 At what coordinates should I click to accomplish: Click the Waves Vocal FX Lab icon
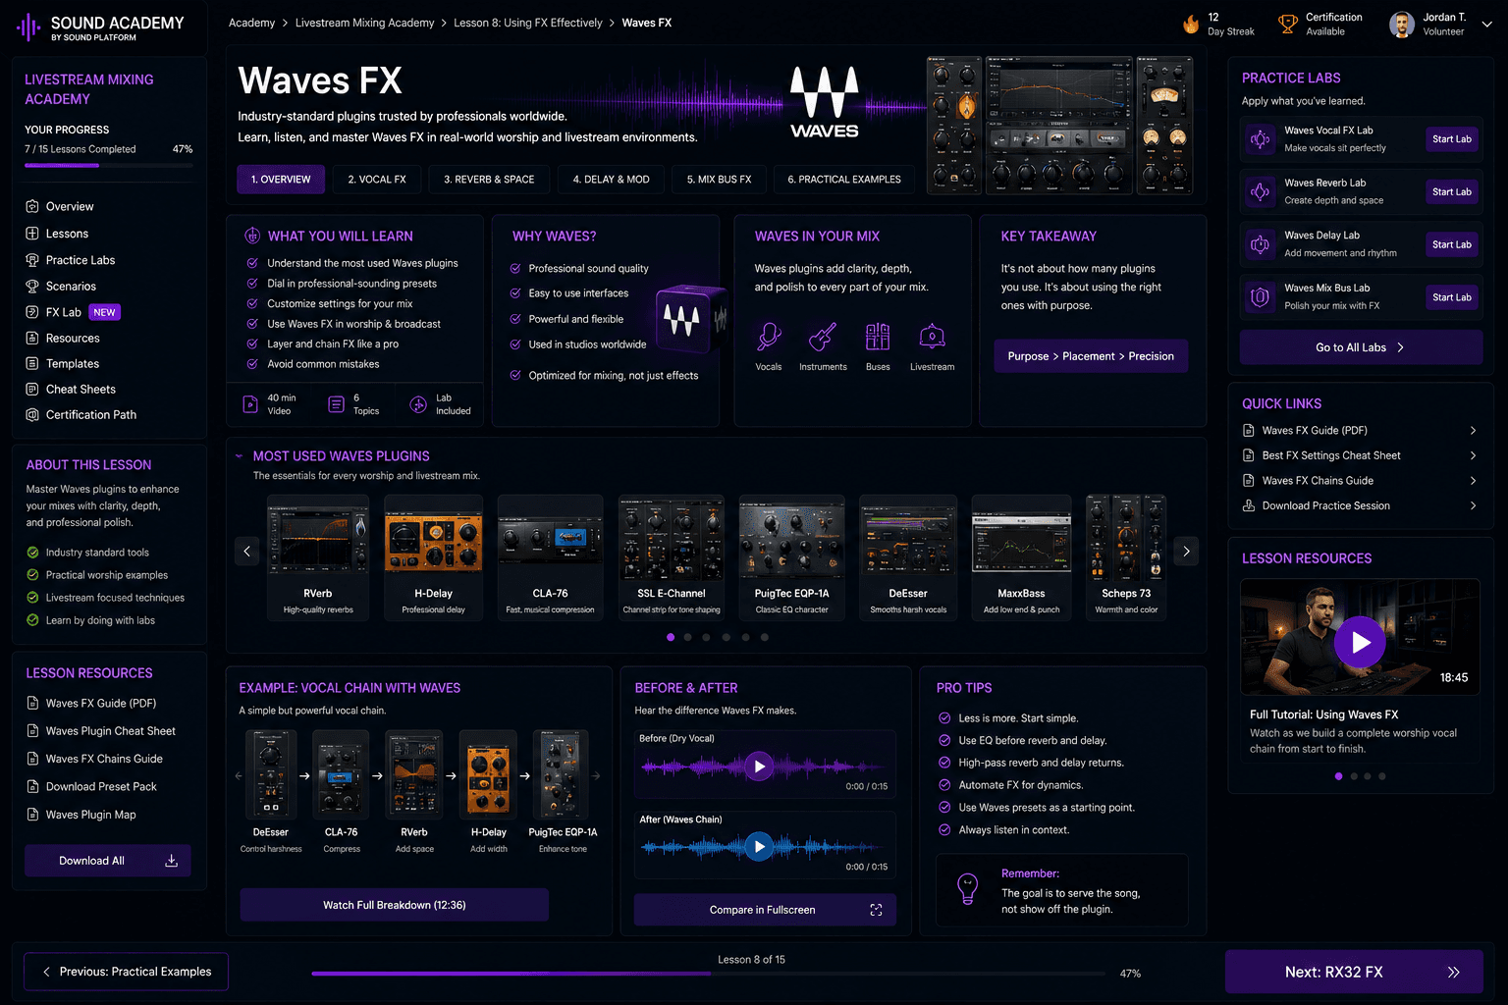tap(1260, 139)
